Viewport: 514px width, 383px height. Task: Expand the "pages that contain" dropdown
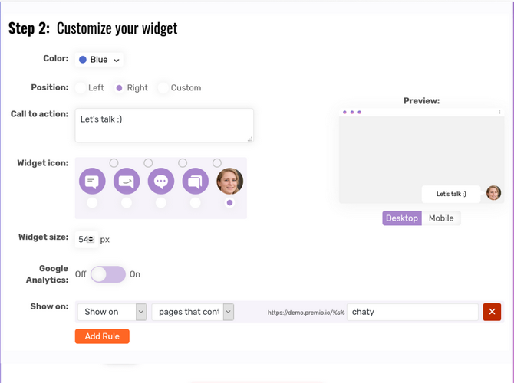[x=192, y=312]
